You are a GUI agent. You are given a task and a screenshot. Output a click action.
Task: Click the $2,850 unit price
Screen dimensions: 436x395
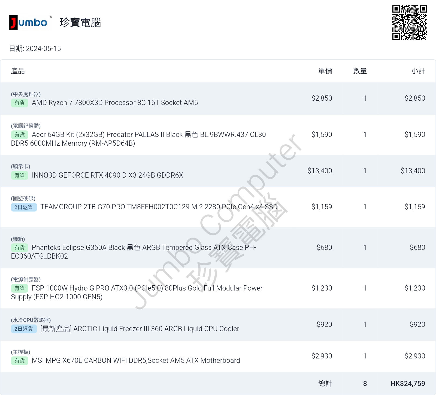click(x=322, y=98)
